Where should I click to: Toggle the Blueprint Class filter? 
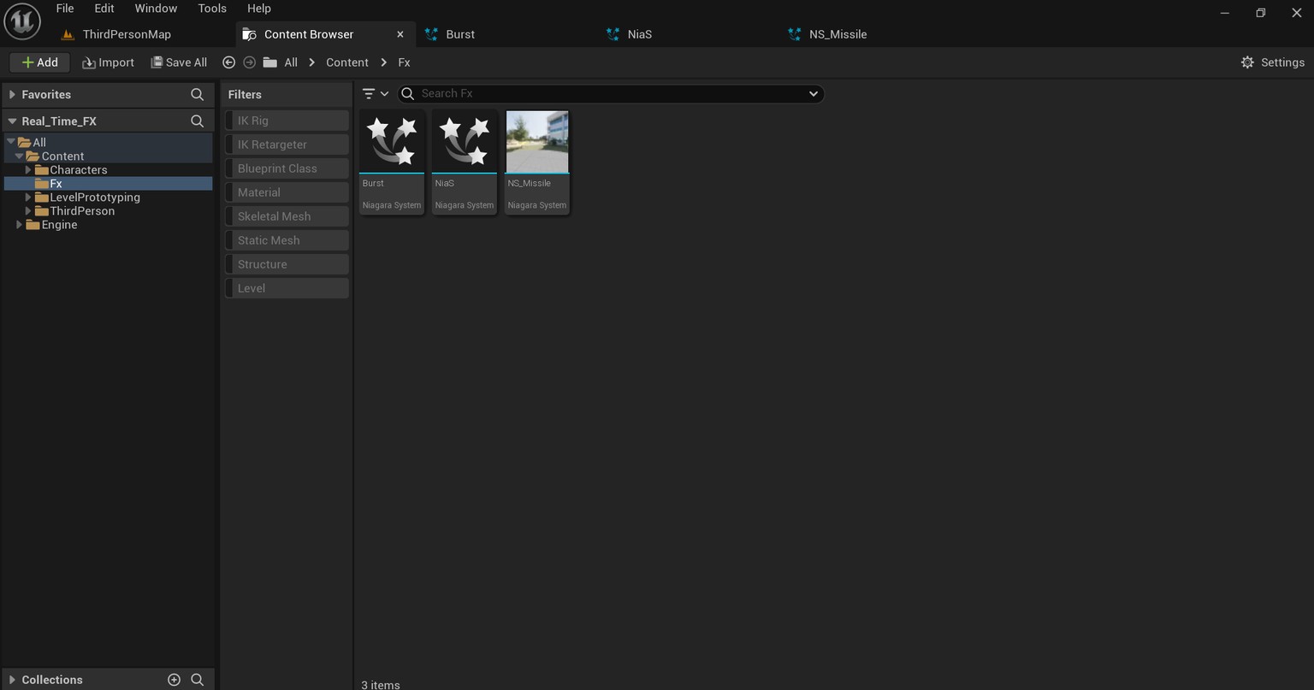click(287, 168)
